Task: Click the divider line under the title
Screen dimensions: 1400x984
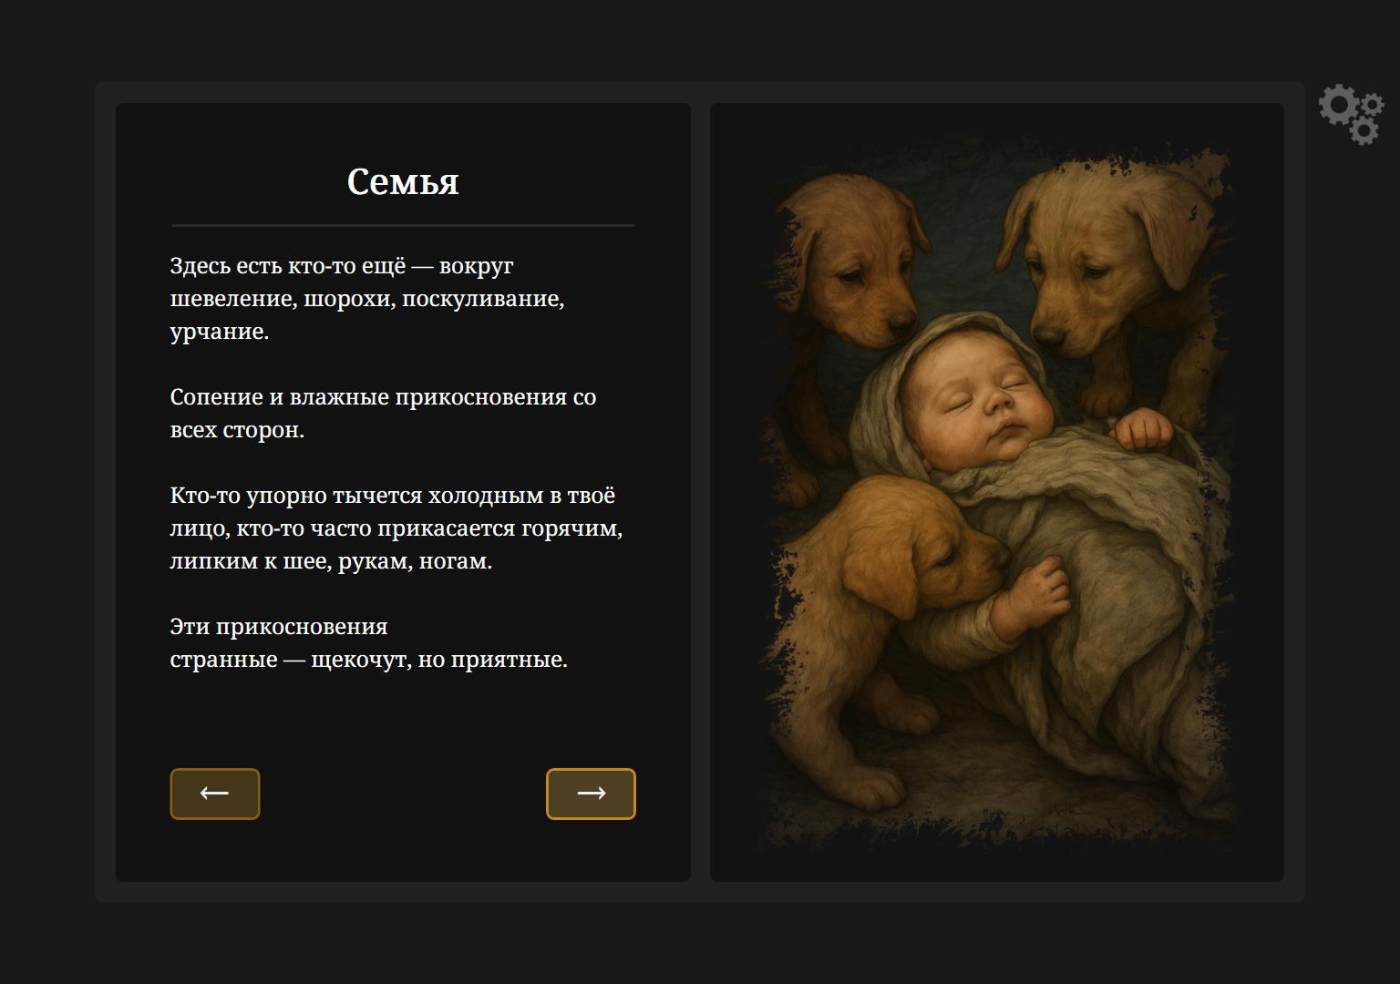Action: (403, 224)
